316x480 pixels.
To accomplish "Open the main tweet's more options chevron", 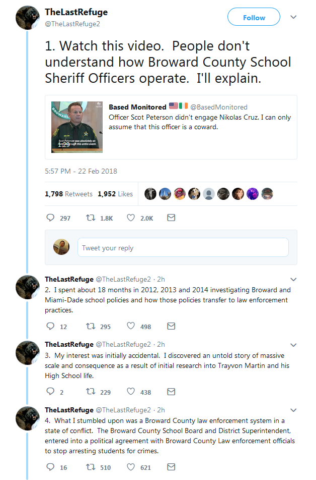I will pos(293,17).
